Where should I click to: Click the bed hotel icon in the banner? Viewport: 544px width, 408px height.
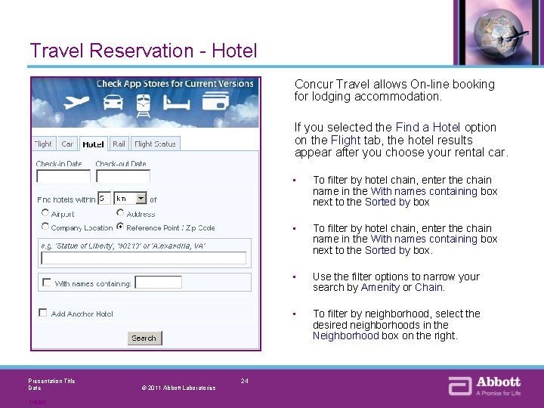[177, 103]
